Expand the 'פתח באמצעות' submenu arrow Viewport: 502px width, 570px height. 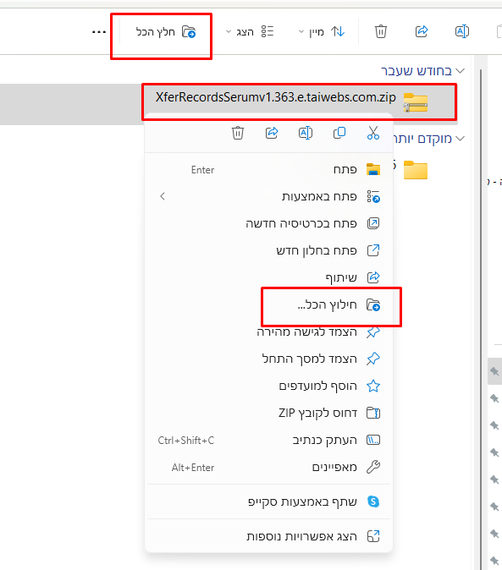click(x=163, y=197)
